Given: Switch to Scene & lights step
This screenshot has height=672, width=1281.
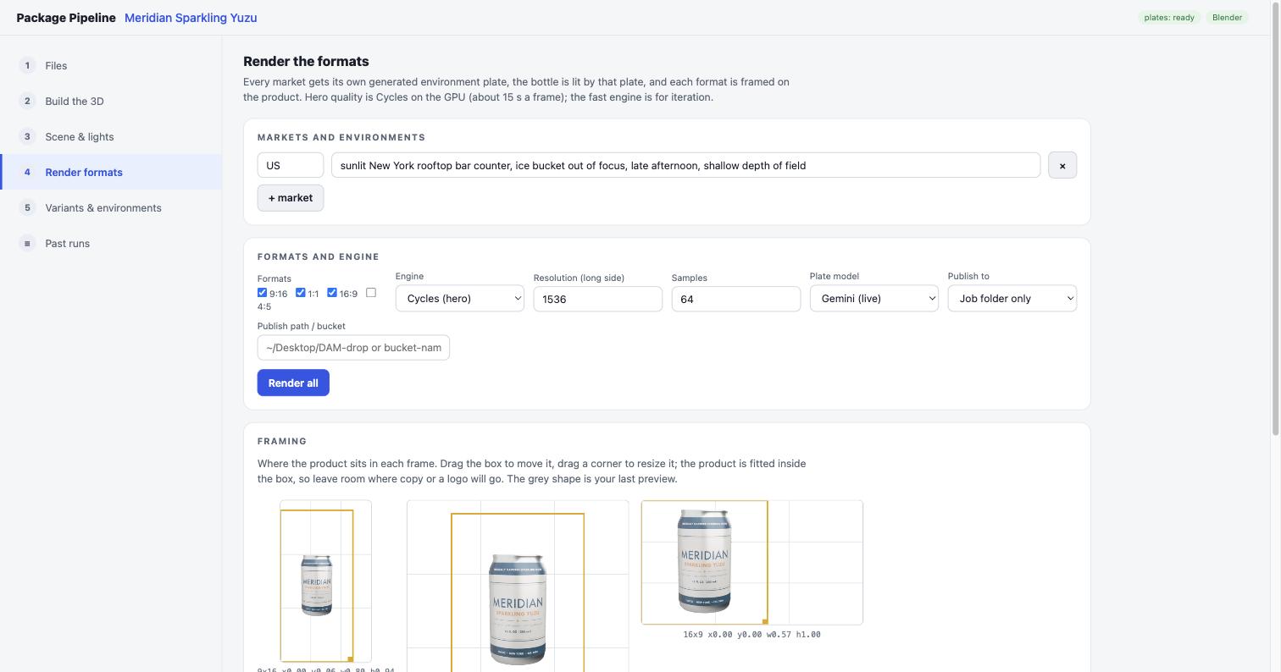Looking at the screenshot, I should pyautogui.click(x=111, y=136).
